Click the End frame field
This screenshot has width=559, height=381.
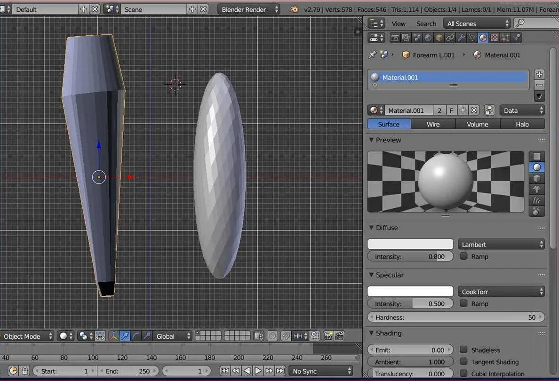tap(127, 371)
